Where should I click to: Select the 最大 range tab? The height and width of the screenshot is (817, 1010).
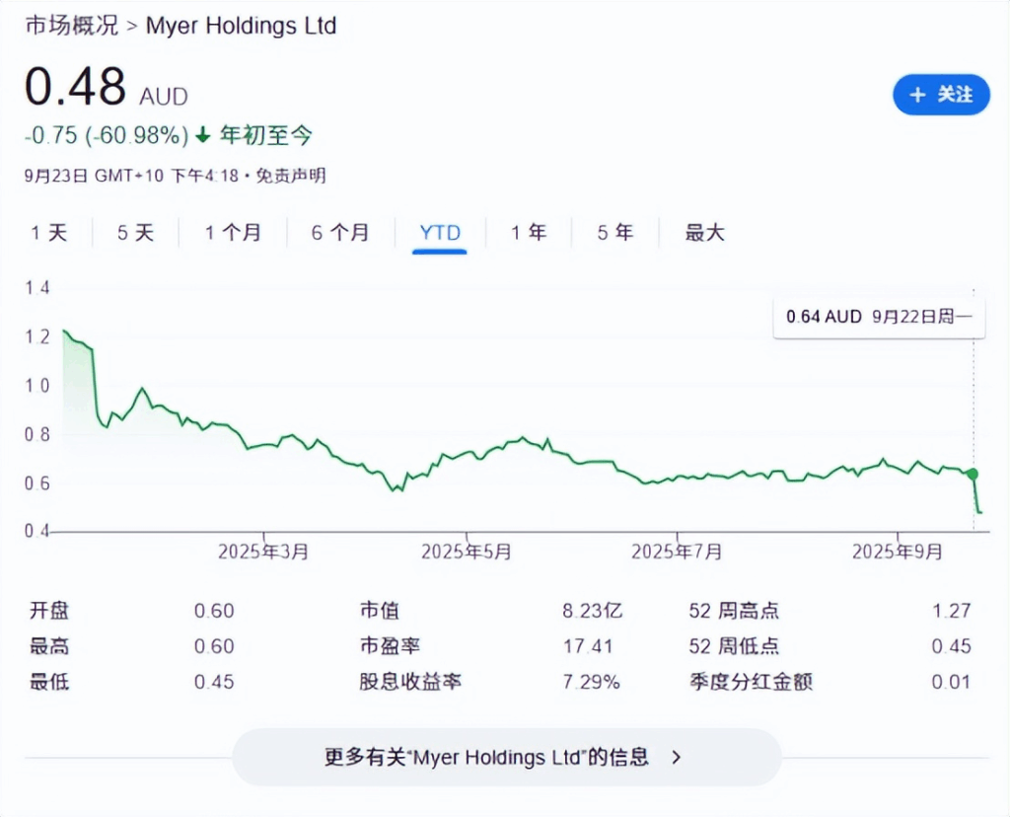[x=705, y=233]
